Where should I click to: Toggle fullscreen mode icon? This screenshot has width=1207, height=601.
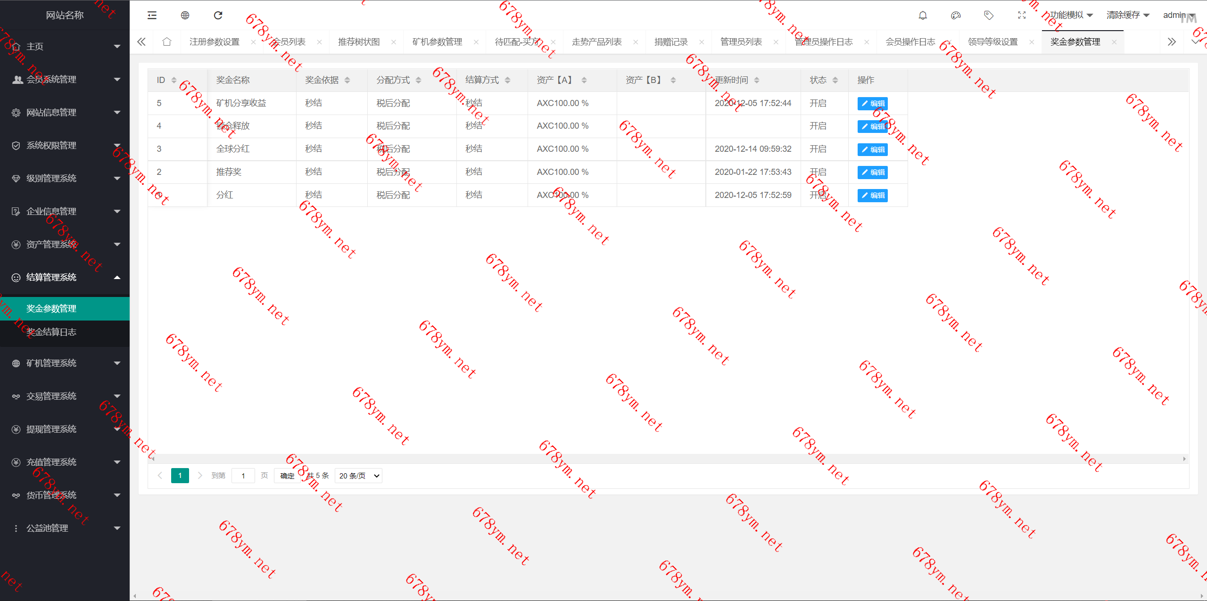1022,16
